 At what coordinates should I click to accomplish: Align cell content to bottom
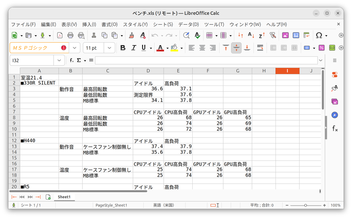click(247, 48)
